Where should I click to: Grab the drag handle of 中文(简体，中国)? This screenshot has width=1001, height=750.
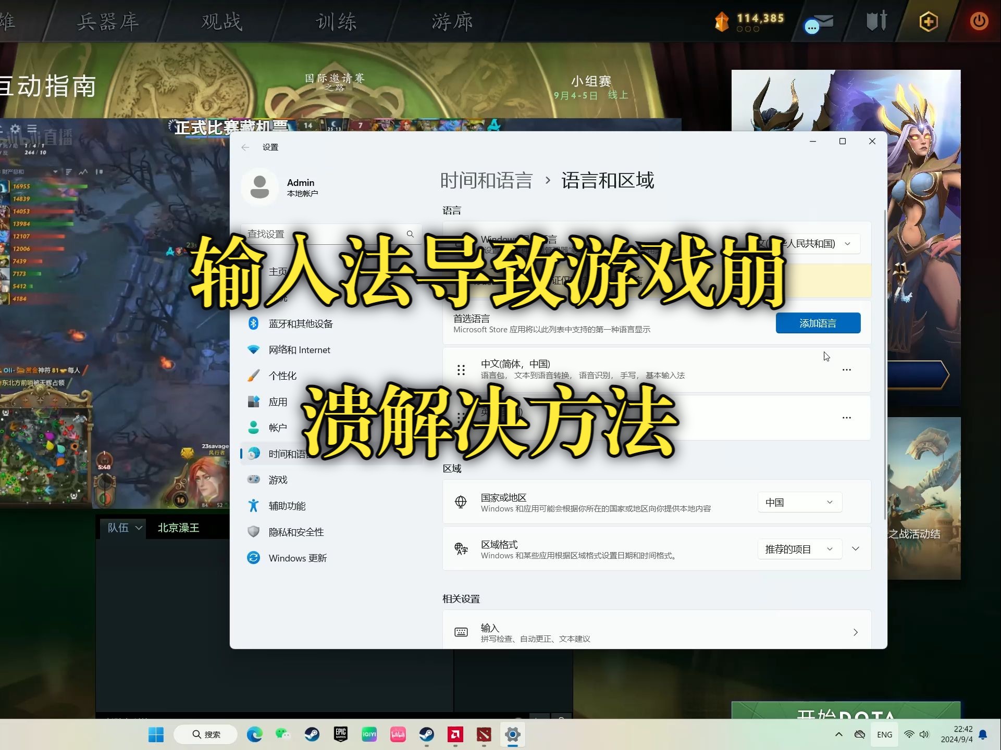click(461, 370)
